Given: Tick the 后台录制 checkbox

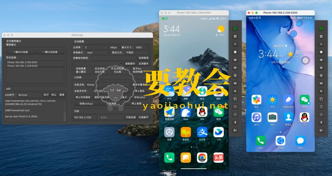Looking at the screenshot, I should coord(93,69).
